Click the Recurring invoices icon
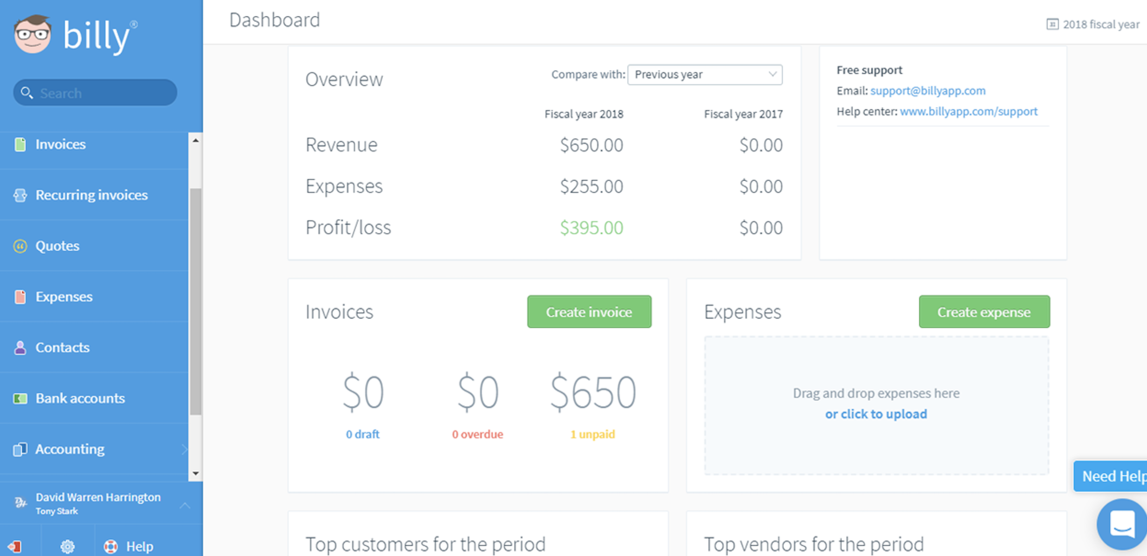1147x556 pixels. point(20,195)
